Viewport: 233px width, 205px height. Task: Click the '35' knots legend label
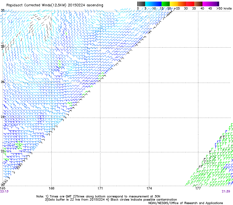coord(194,9)
